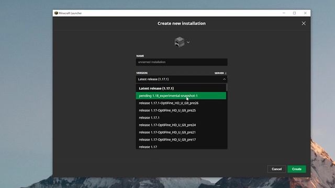Expand the installation icon chooser arrow

pyautogui.click(x=188, y=42)
